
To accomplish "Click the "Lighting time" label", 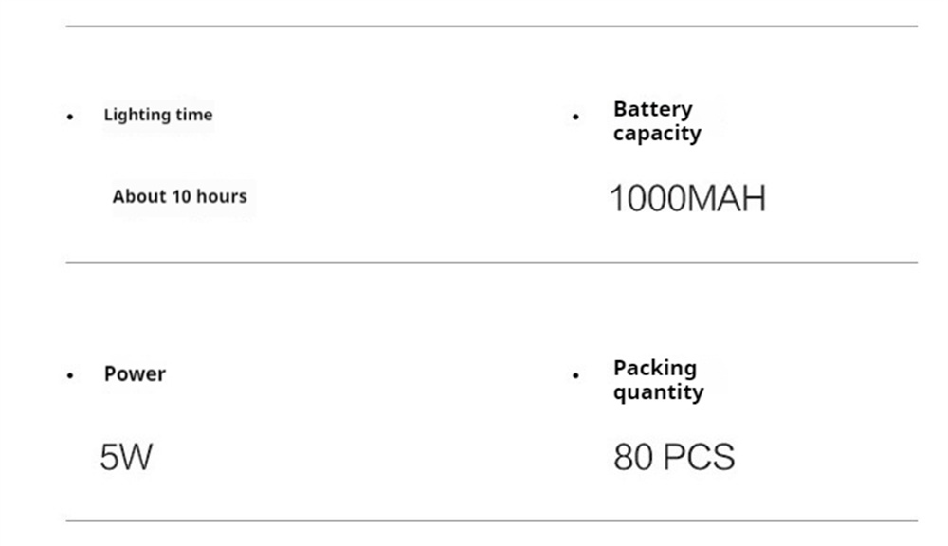I will pyautogui.click(x=157, y=115).
